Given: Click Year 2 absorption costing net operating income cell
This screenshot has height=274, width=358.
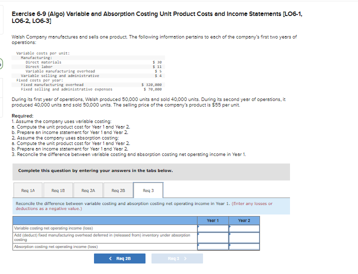Looking at the screenshot, I should coord(244,246).
